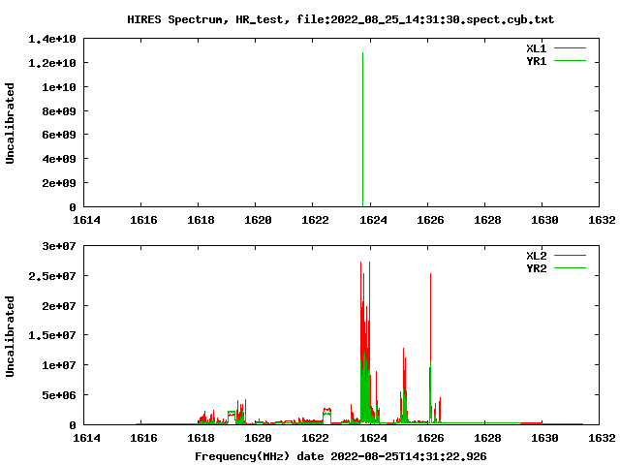Click the 1618 tick label under bottom plot
620x465 pixels.
[x=201, y=438]
